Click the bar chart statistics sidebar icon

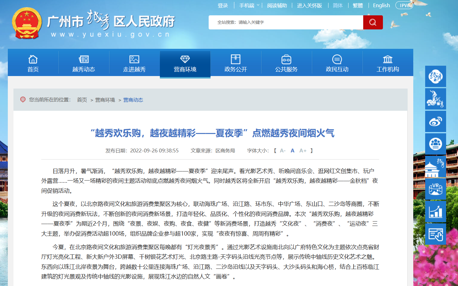[x=435, y=212]
